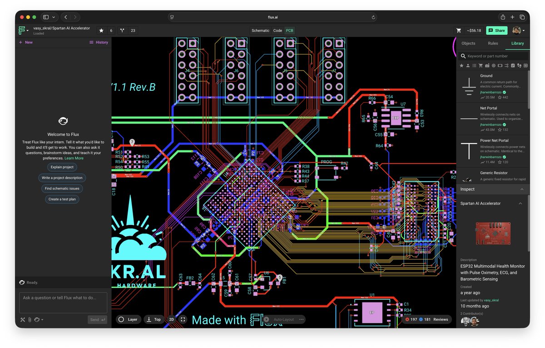Go back with Safari back arrow
545x348 pixels.
tap(65, 17)
